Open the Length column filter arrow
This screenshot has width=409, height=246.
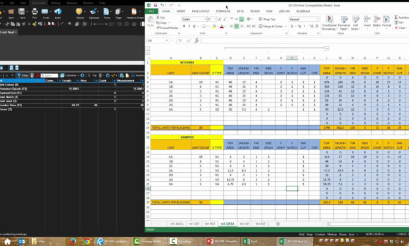coord(60,81)
